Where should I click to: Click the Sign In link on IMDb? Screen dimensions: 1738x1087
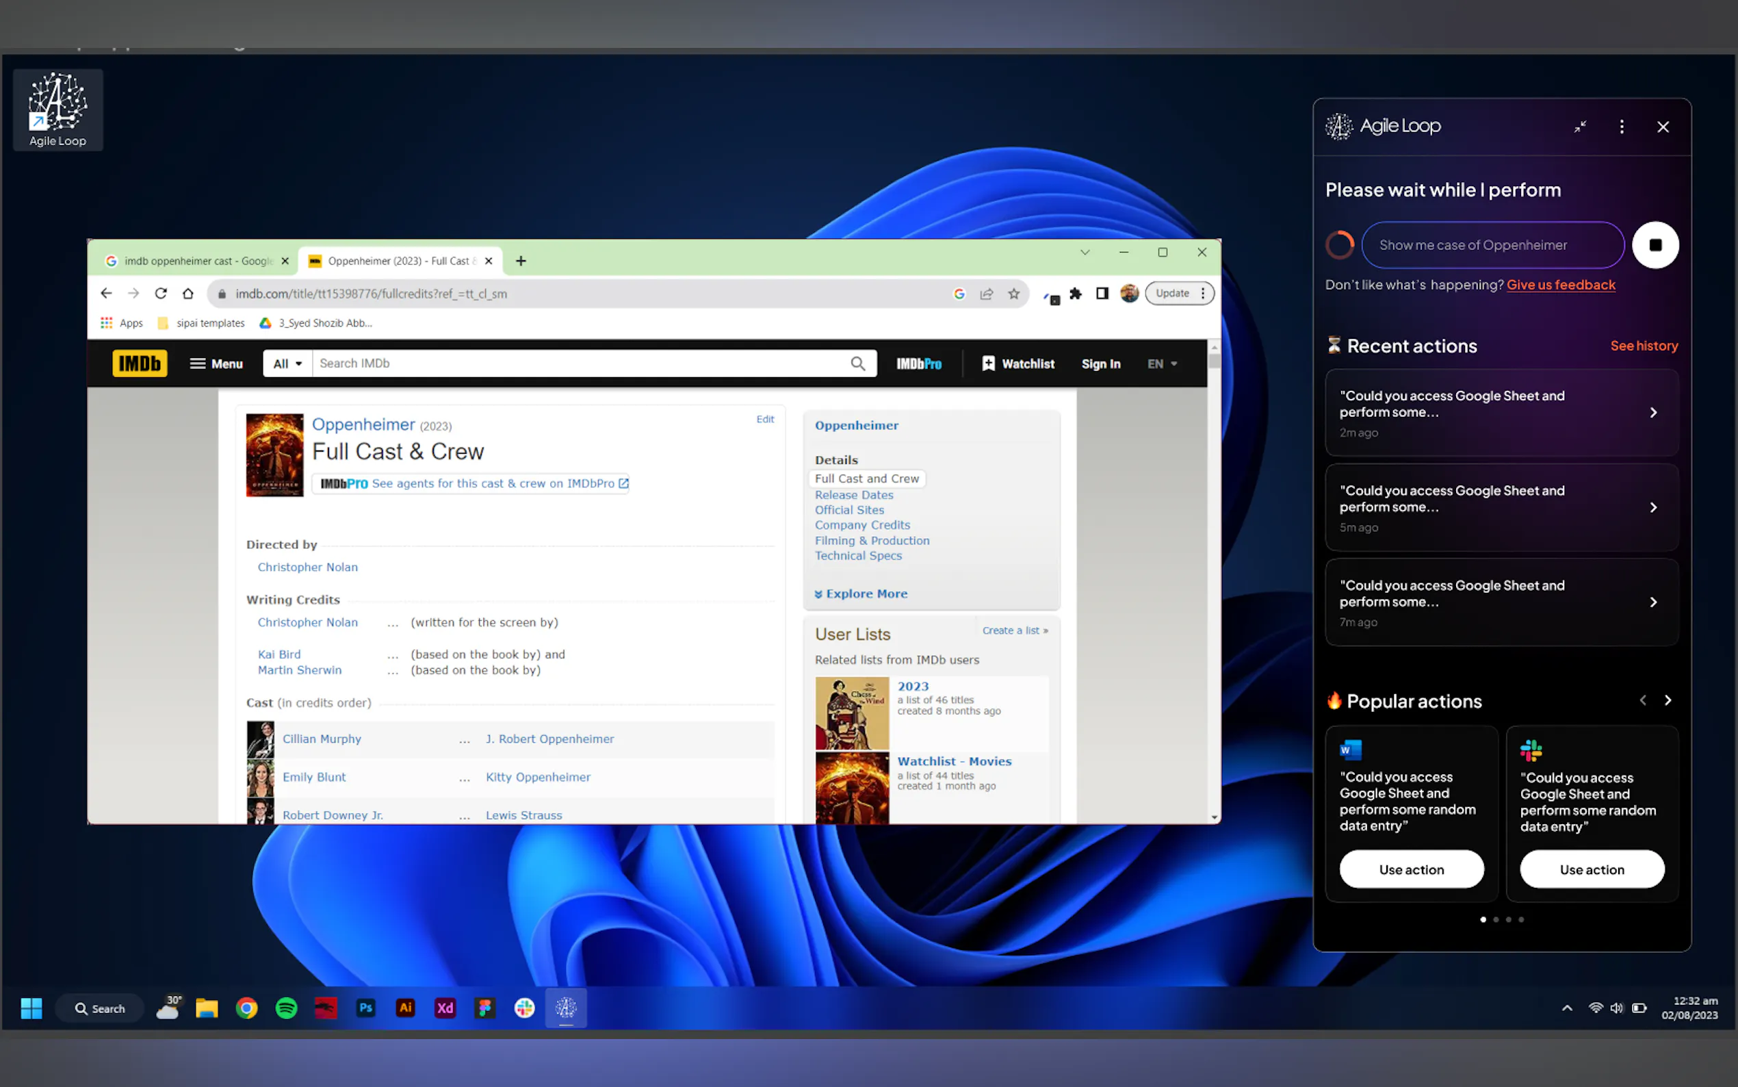1101,363
